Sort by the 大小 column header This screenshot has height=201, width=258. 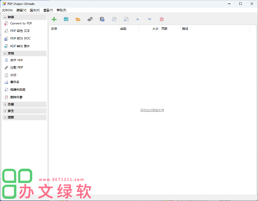coord(150,29)
